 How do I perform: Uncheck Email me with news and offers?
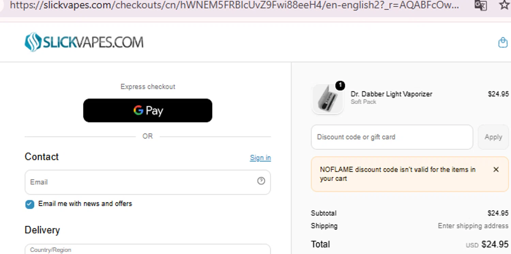pyautogui.click(x=30, y=204)
